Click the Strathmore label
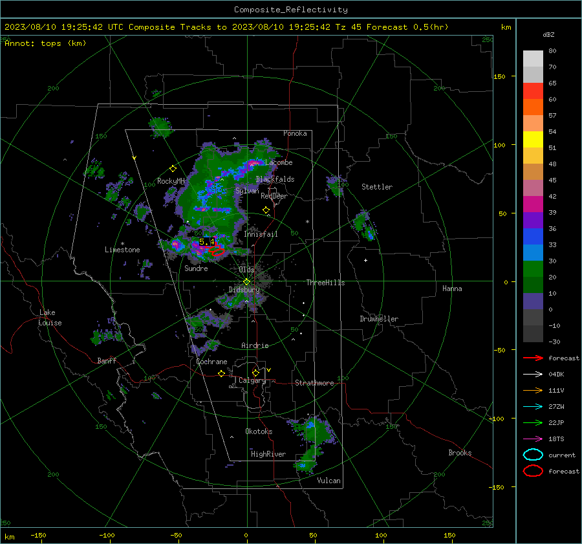Viewport: 582px width, 544px height. pos(314,383)
